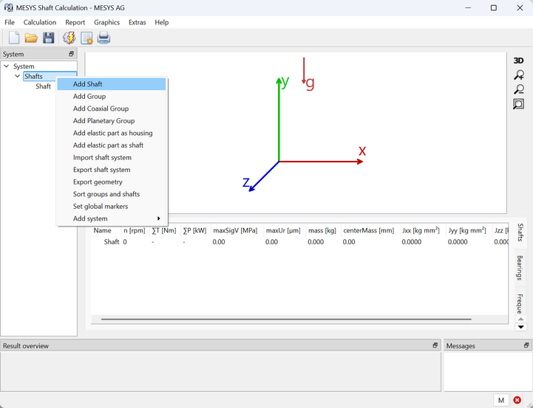
Task: Fit view with zoom-to-window icon
Action: click(519, 104)
